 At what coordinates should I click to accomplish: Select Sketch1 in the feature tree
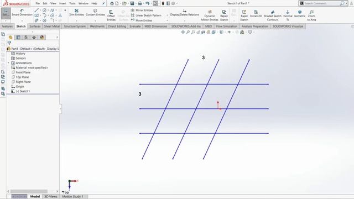(x=23, y=91)
